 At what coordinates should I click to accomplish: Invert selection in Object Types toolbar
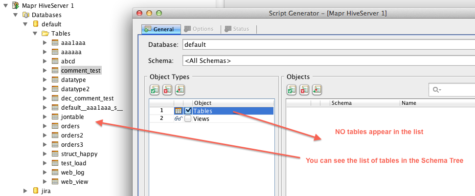(x=180, y=90)
